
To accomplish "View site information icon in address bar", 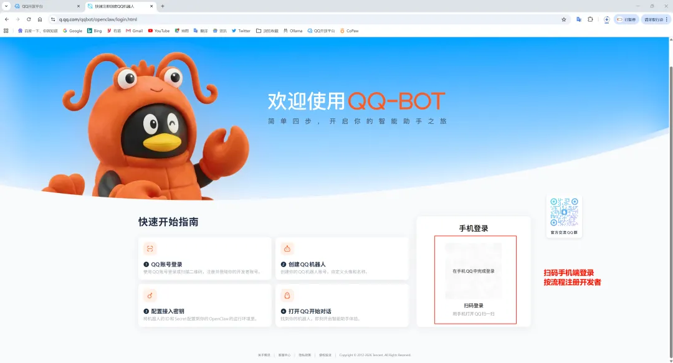I will [x=53, y=19].
